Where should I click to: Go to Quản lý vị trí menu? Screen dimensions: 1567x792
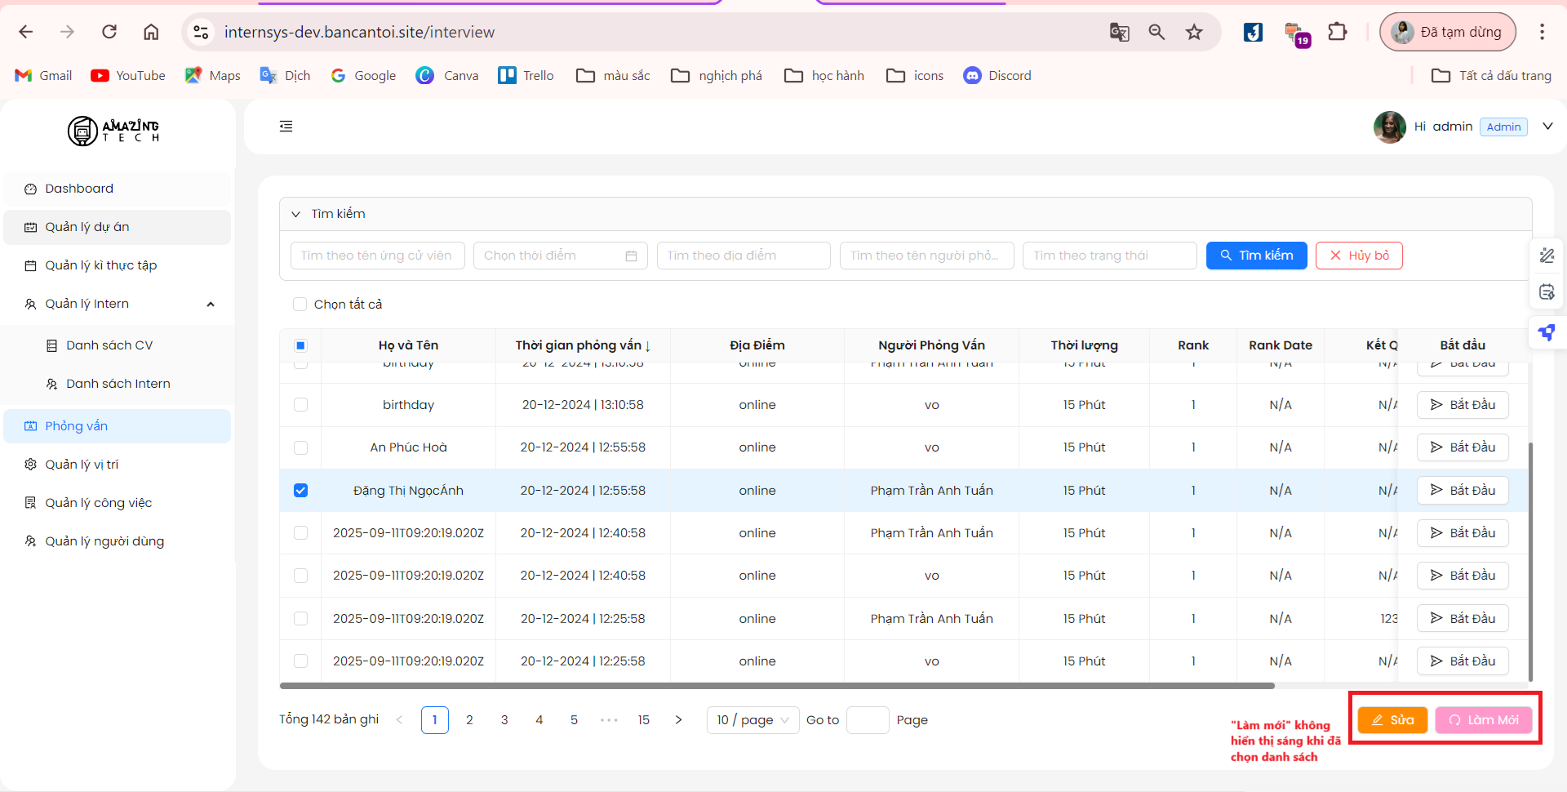82,465
